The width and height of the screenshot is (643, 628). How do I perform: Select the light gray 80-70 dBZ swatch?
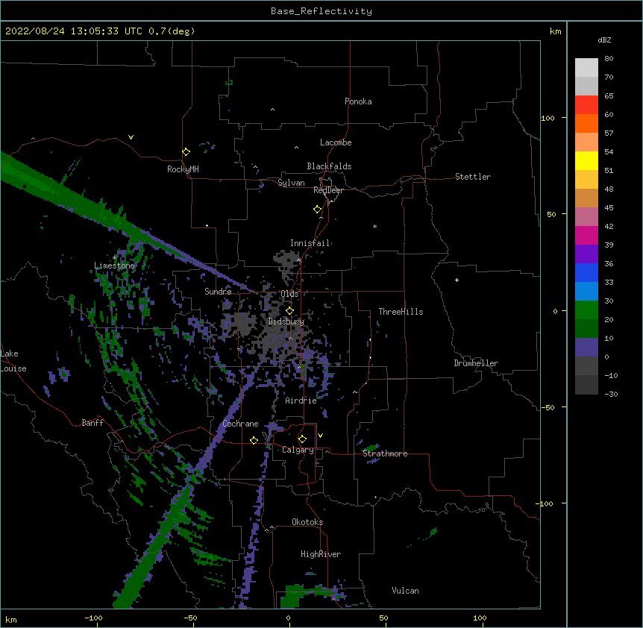(x=586, y=68)
